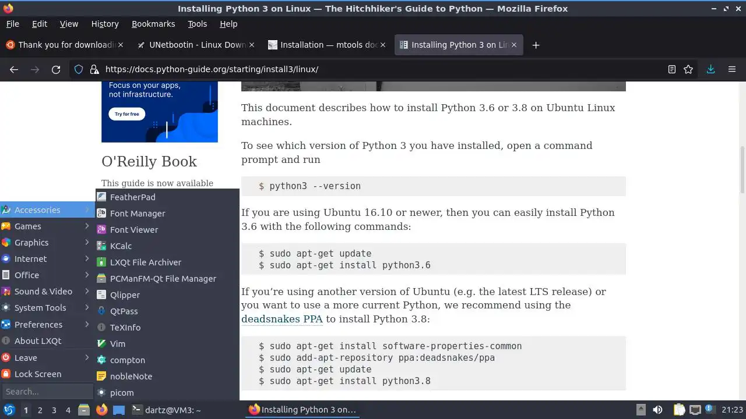
Task: Click the dartz@VM3 terminal taskbar button
Action: click(x=186, y=410)
